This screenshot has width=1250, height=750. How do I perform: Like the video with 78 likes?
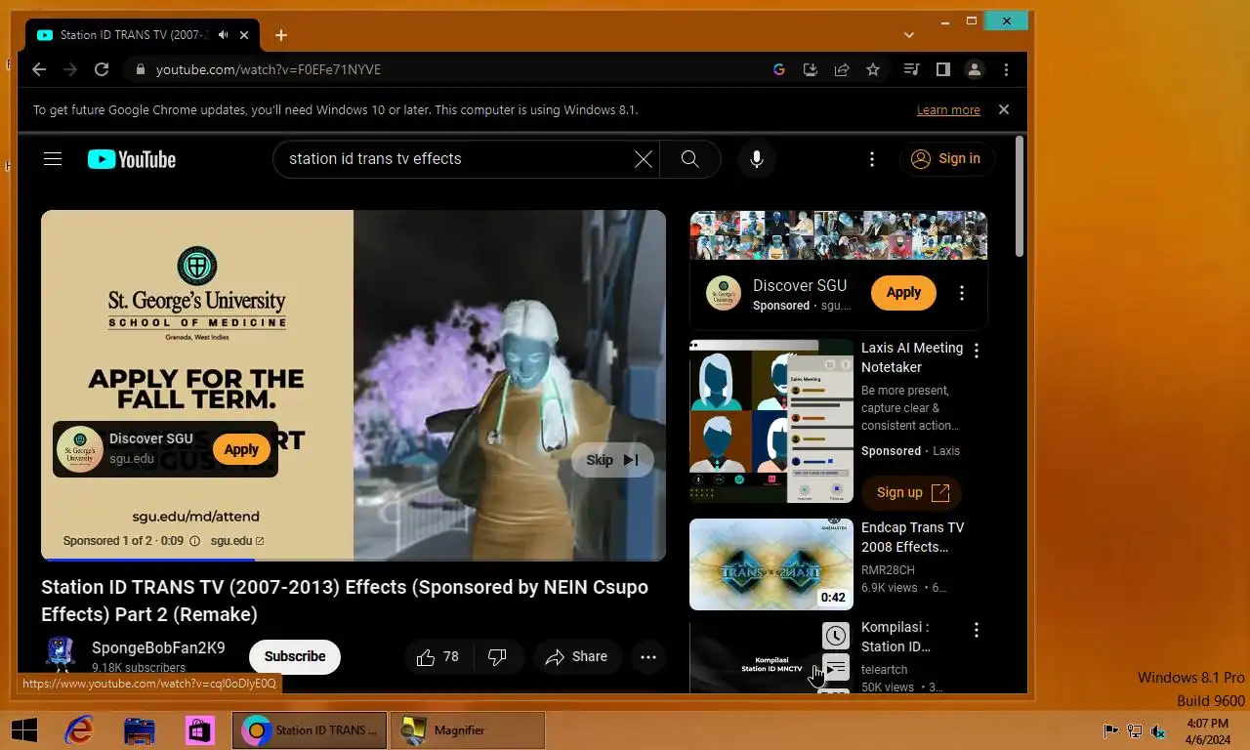click(437, 657)
